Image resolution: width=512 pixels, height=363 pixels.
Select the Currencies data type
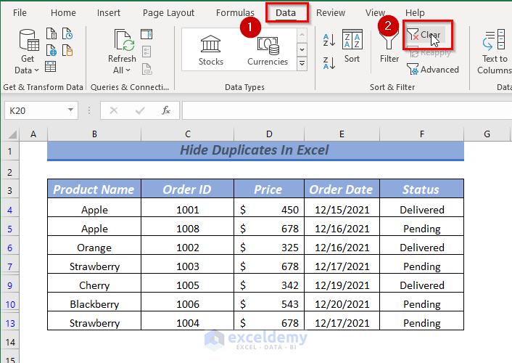(268, 50)
